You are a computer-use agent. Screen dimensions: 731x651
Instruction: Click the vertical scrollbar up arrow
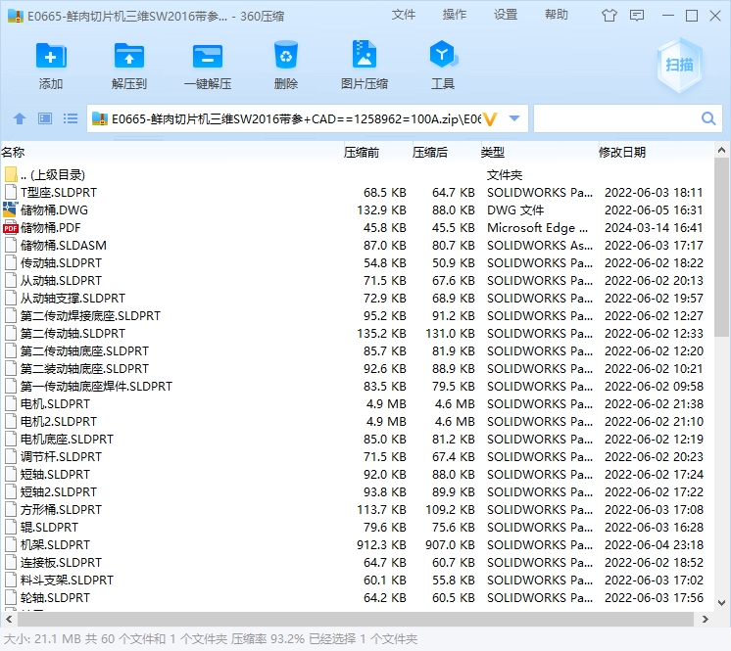(721, 151)
